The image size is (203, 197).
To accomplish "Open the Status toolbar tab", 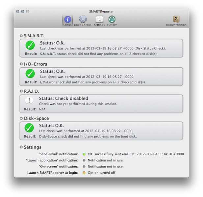I will [x=67, y=21].
